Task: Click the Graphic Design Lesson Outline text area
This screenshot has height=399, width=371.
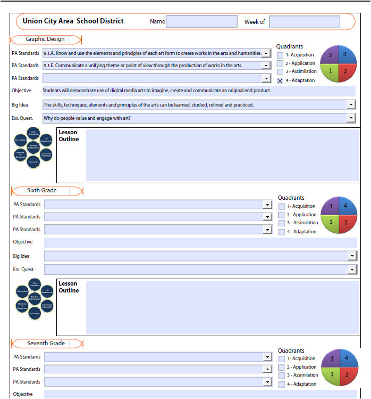Action: click(222, 155)
